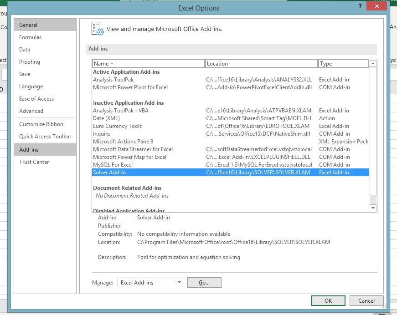Click the SOLVER.XLAM location cell in list
The image size is (397, 315).
pyautogui.click(x=258, y=173)
